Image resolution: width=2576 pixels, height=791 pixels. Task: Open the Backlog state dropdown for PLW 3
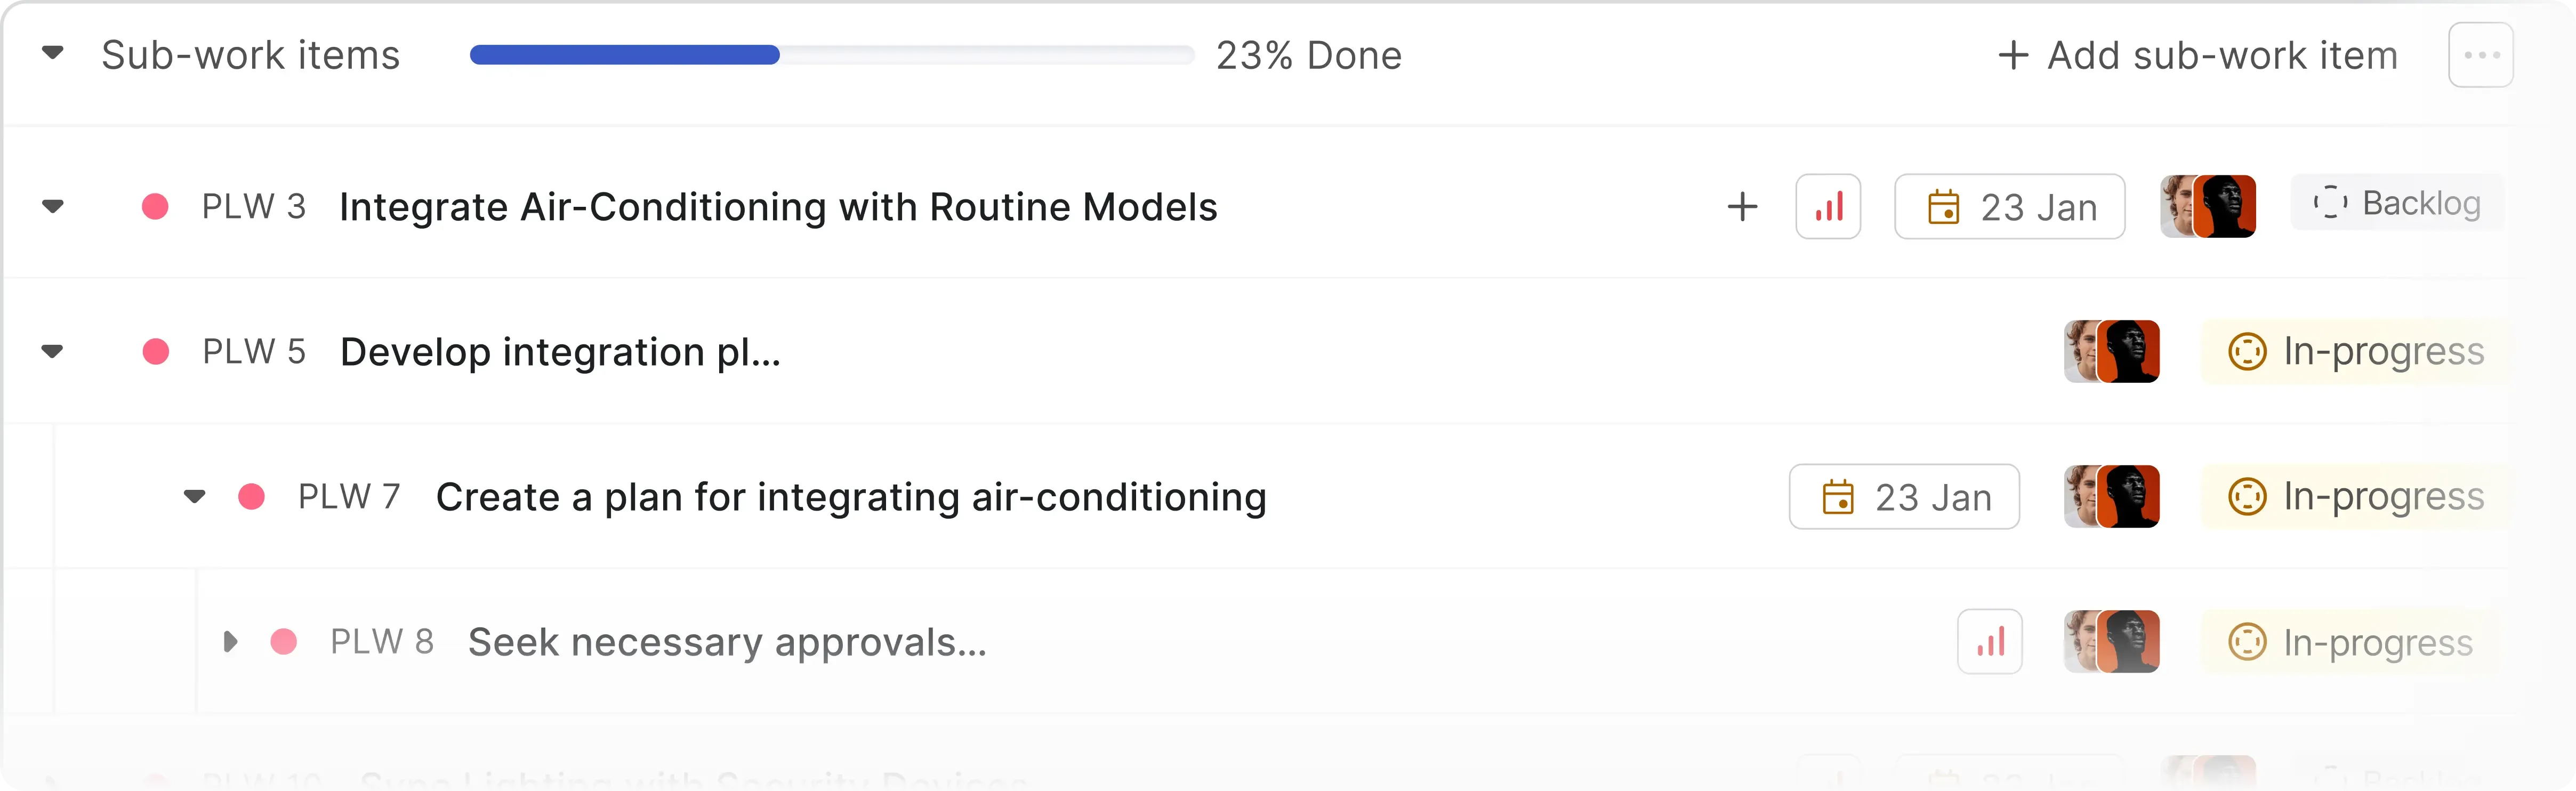2397,203
